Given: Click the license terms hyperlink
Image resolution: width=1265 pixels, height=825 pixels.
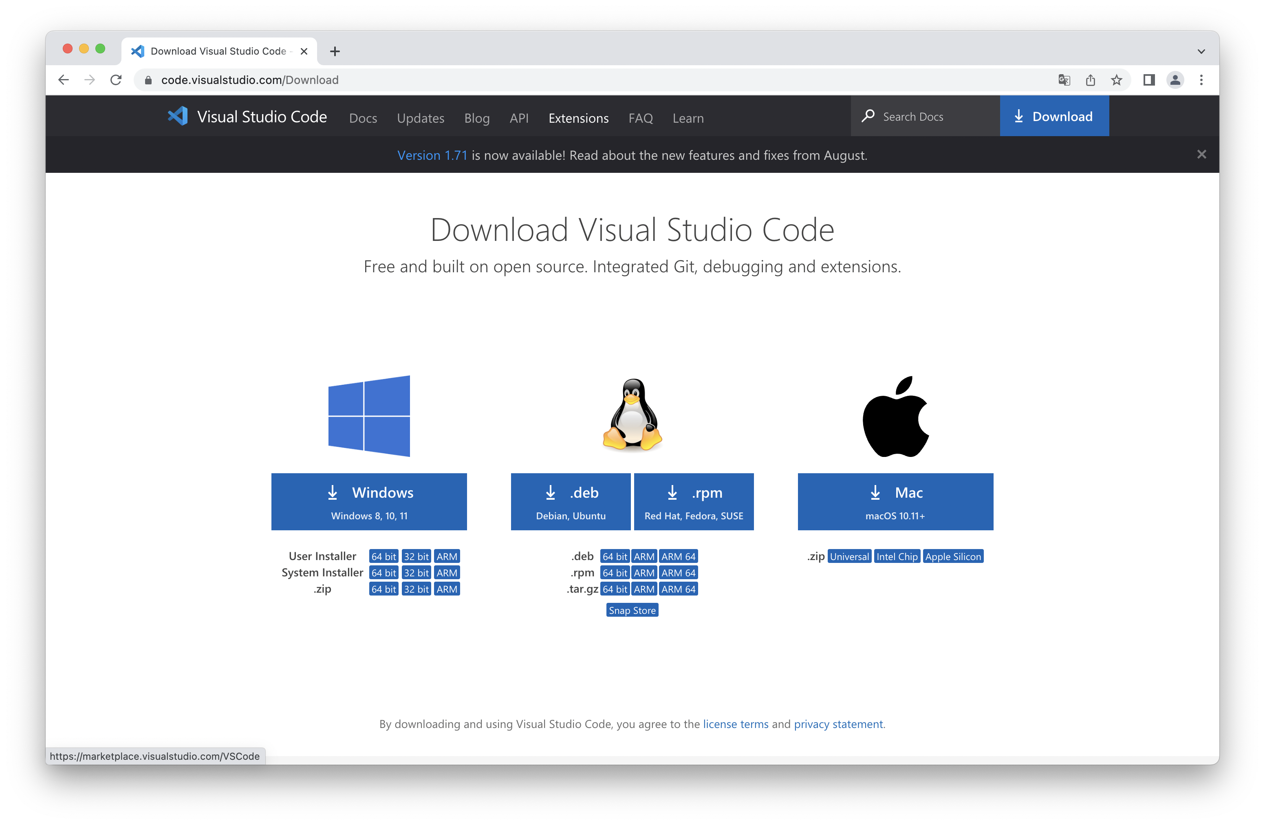Looking at the screenshot, I should (x=735, y=724).
